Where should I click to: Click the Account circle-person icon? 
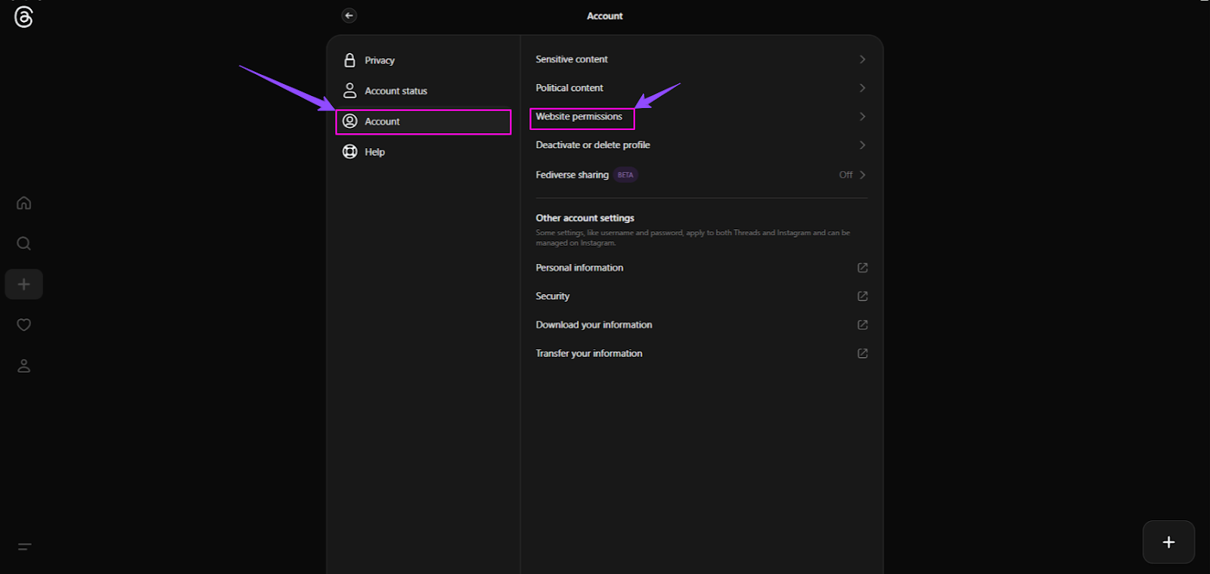(x=349, y=121)
